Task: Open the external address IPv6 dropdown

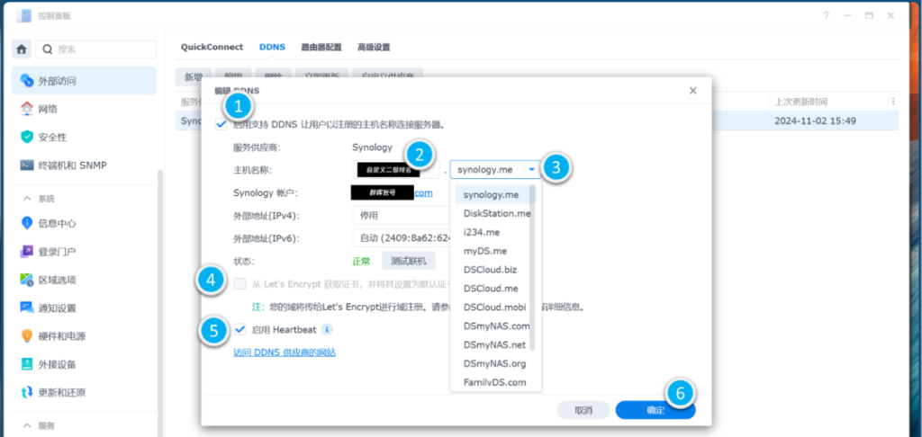Action: tap(402, 238)
